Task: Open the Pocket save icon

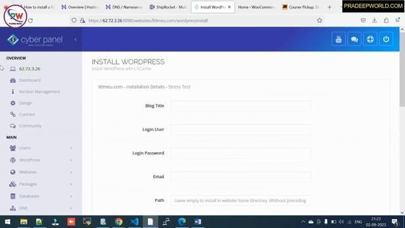Action: 363,20
